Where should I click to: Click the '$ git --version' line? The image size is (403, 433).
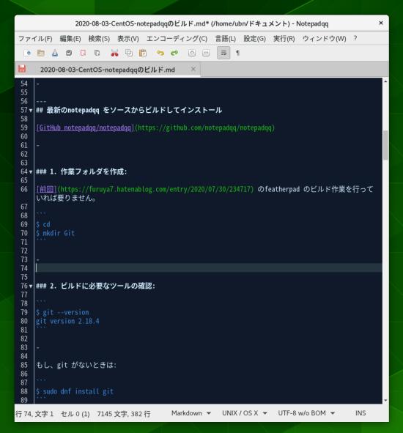click(x=62, y=312)
